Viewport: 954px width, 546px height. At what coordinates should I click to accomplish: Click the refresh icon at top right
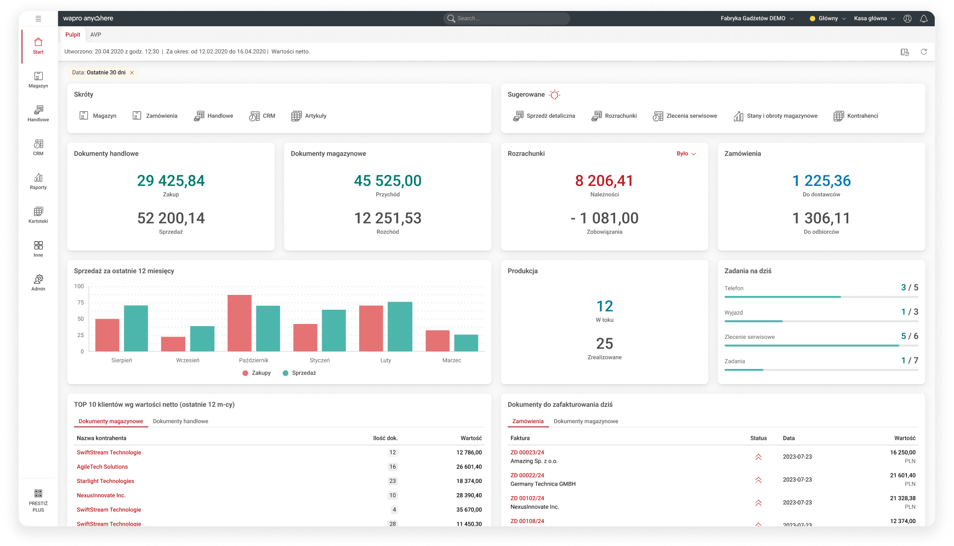click(923, 52)
